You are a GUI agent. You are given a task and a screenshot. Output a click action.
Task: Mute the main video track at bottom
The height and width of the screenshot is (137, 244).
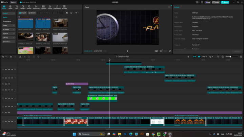(x=13, y=121)
